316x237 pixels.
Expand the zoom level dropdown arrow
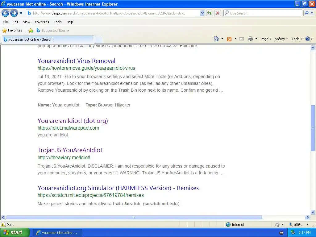click(308, 225)
